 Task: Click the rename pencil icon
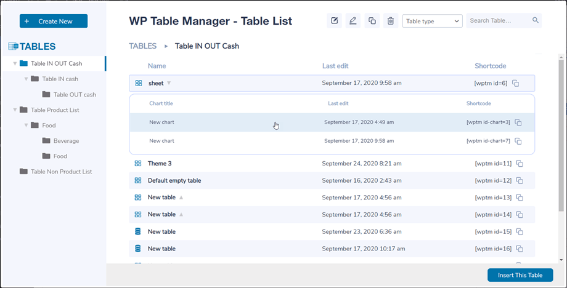pyautogui.click(x=353, y=21)
